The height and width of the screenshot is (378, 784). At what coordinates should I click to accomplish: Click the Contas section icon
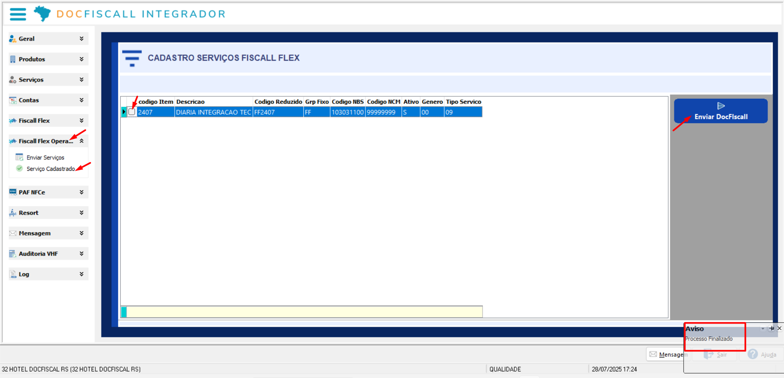pyautogui.click(x=13, y=100)
